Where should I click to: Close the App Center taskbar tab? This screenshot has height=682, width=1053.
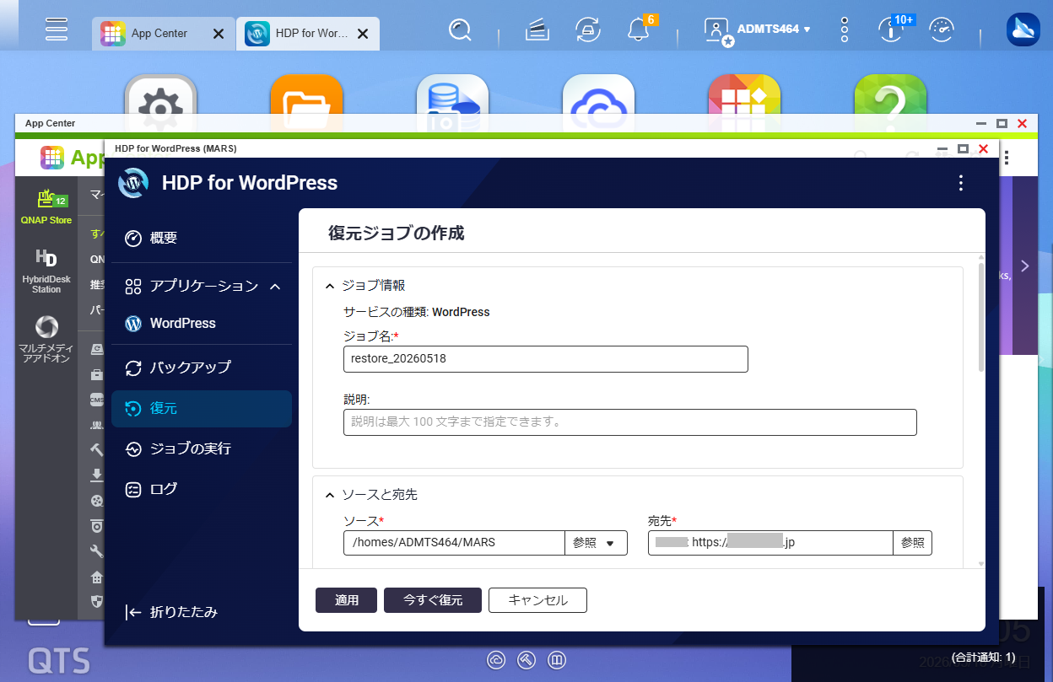219,34
